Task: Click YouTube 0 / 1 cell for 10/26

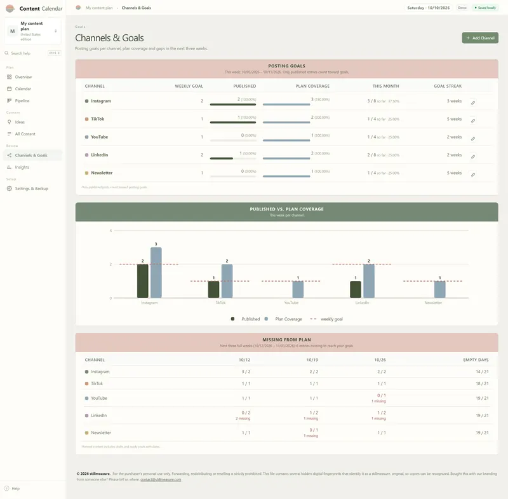Action: pos(379,398)
